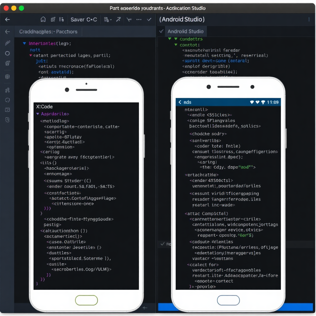
Task: Click the commit/trash icon in the left sidebar
Action: tap(8, 63)
